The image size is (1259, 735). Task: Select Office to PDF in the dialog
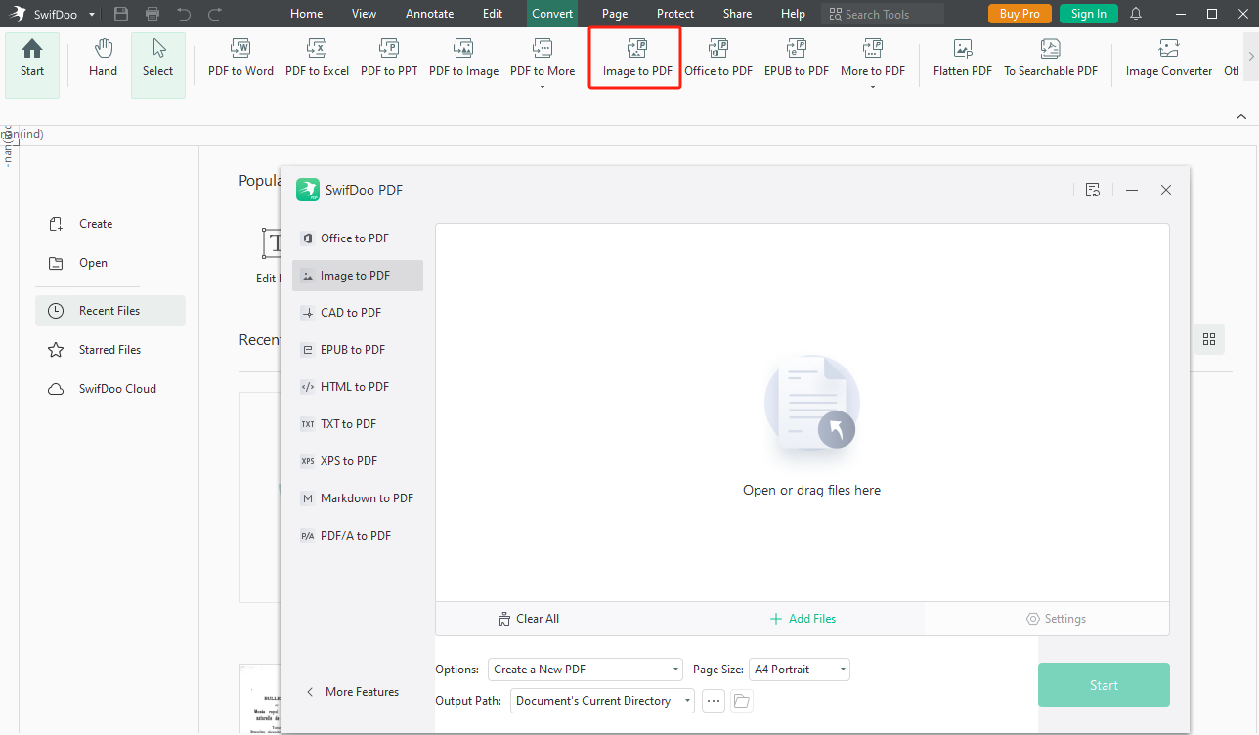(x=358, y=238)
